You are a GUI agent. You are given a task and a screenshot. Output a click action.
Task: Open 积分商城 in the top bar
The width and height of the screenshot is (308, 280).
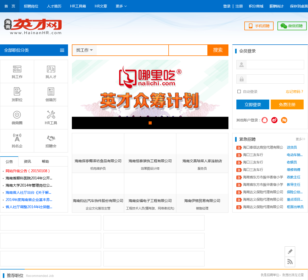point(256,6)
